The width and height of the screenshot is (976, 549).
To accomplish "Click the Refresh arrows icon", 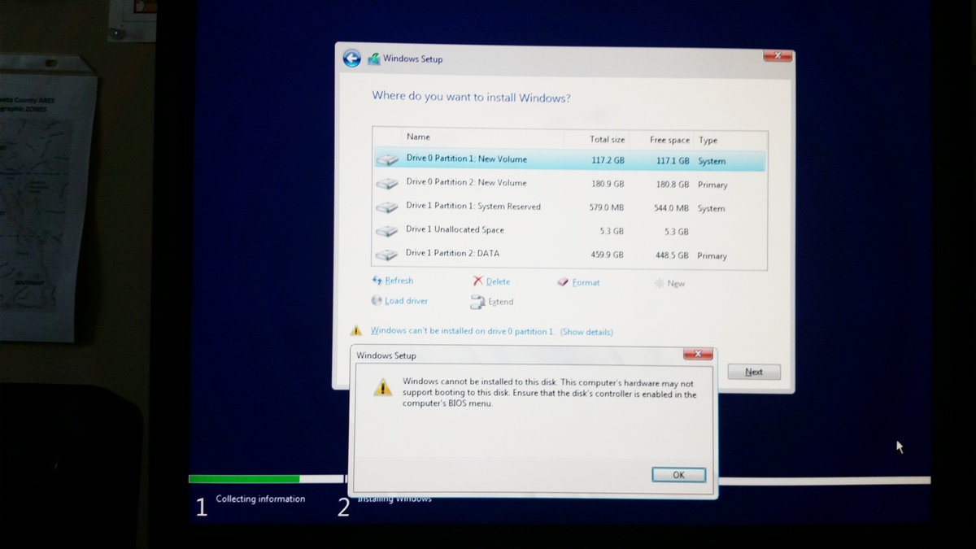I will [377, 280].
